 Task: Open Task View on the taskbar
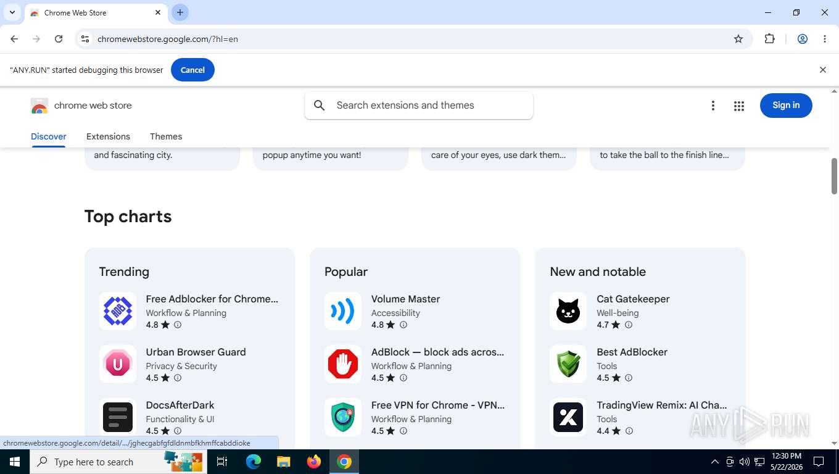tap(222, 462)
